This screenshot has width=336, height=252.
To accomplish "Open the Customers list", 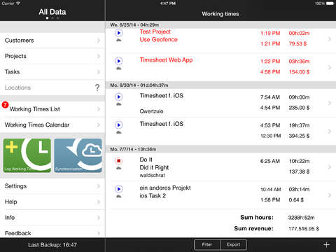I will pyautogui.click(x=52, y=41).
